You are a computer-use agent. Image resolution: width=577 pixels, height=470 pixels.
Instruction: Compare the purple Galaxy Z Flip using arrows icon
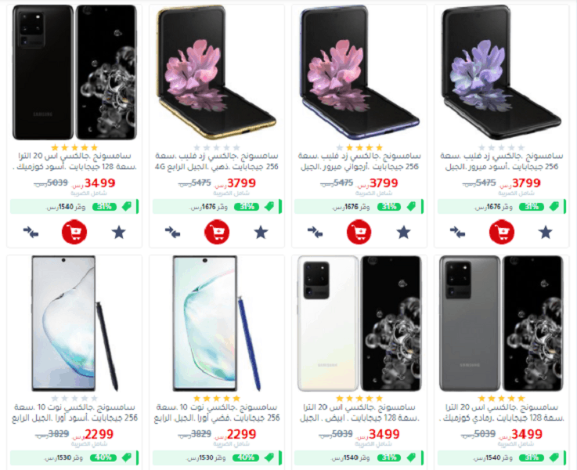315,232
